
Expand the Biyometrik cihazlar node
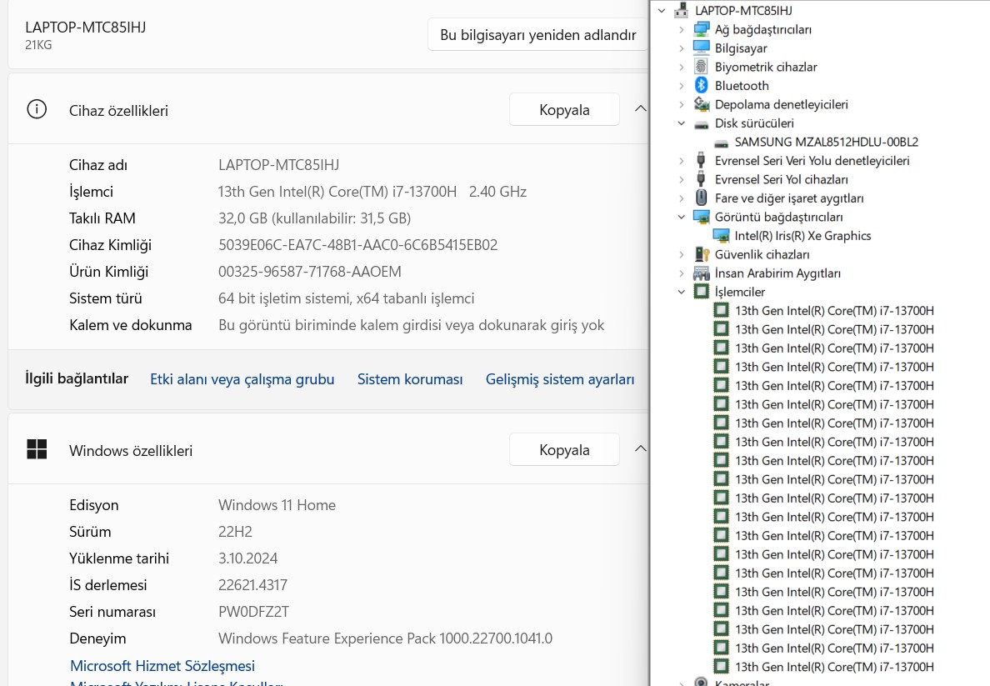[x=682, y=67]
